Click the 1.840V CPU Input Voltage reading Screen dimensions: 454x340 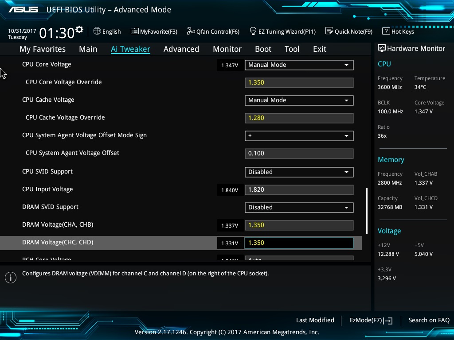[x=230, y=190]
